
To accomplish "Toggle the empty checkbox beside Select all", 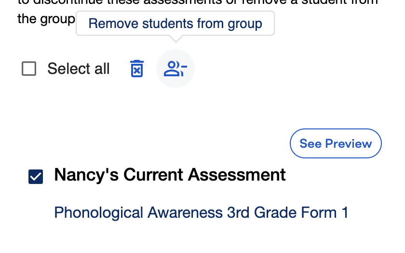I will pyautogui.click(x=29, y=69).
